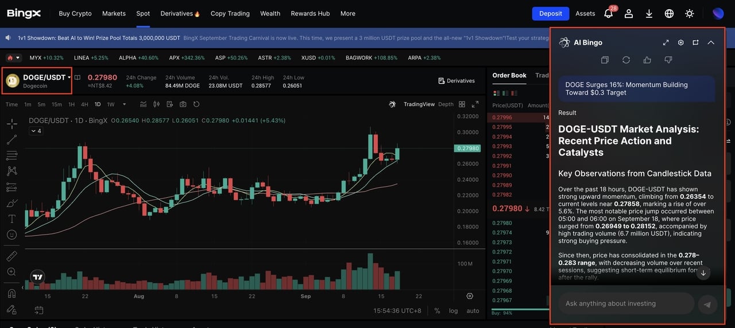The height and width of the screenshot is (328, 735).
Task: Mute the announcement speaker icon
Action: [x=9, y=38]
